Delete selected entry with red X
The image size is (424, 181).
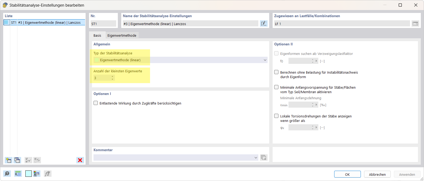pos(80,160)
